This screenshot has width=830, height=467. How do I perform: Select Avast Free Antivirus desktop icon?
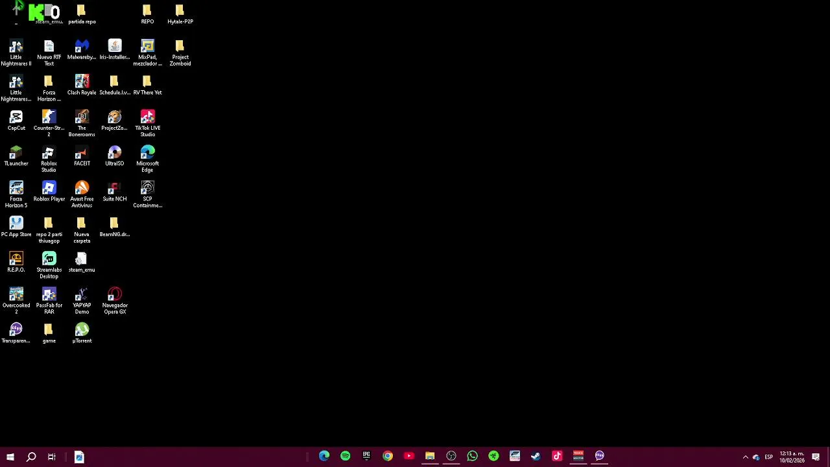point(82,195)
